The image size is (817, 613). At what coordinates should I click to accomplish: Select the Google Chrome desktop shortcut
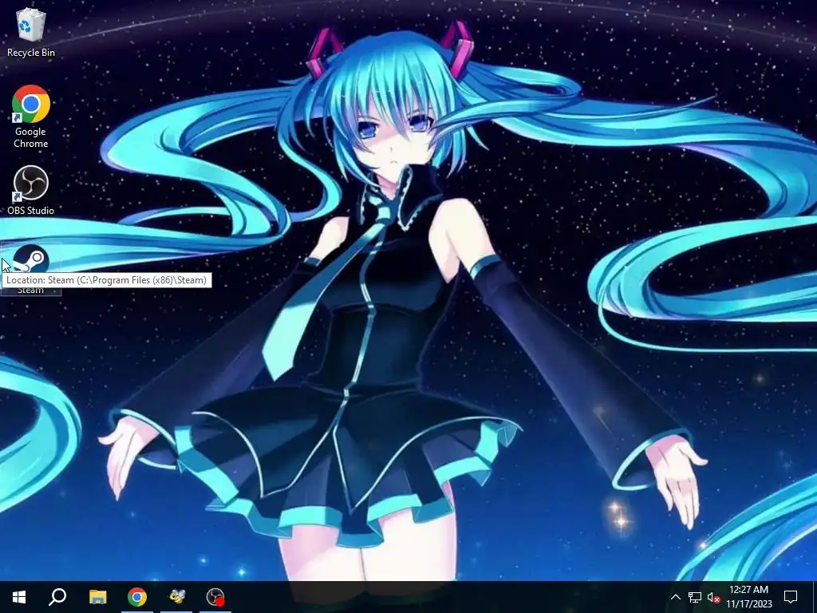[31, 104]
